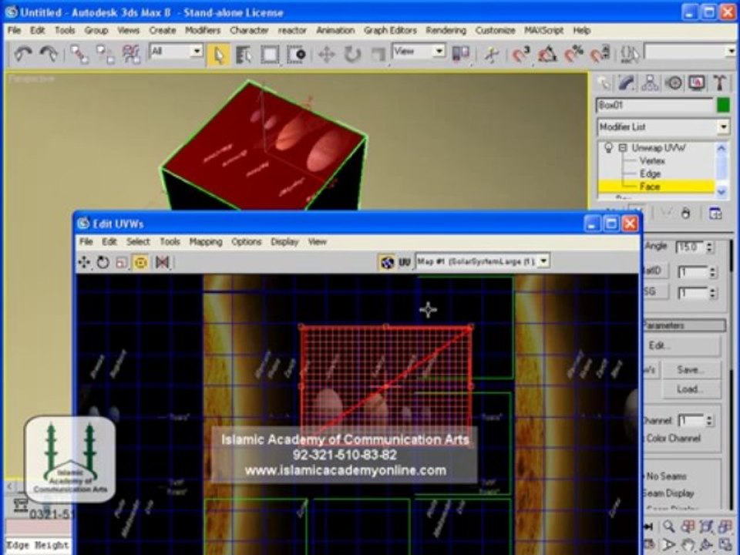Toggle Window/Crossing selection mode
This screenshot has width=740, height=555.
pyautogui.click(x=296, y=55)
